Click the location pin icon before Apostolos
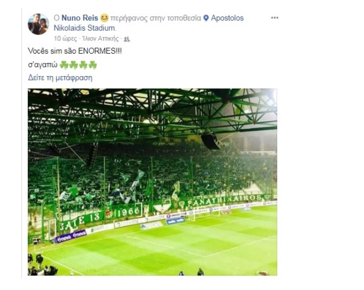Screen dimensions: 364x290 (x=206, y=18)
